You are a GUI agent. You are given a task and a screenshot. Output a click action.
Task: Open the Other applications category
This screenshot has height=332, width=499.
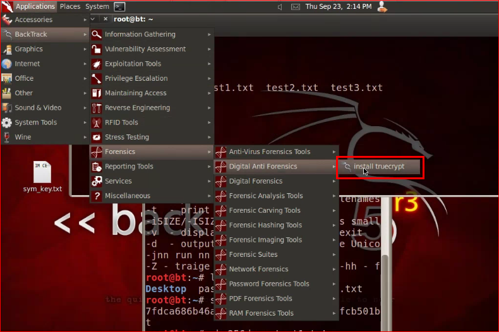(x=44, y=93)
